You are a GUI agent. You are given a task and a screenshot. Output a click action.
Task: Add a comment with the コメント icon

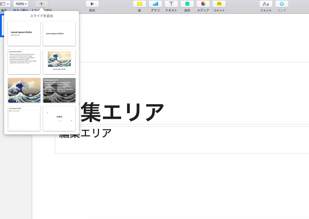(x=219, y=4)
